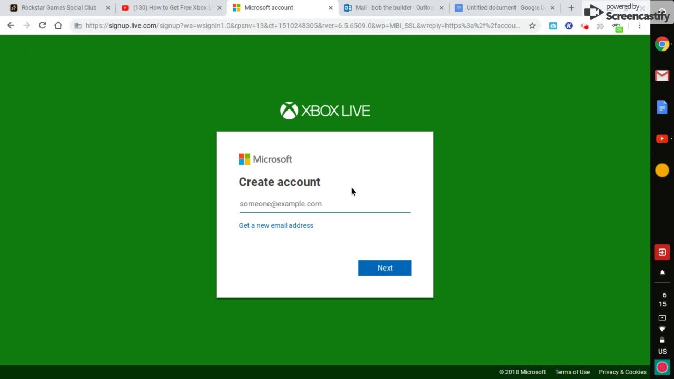Click the Next button
The width and height of the screenshot is (674, 379).
pyautogui.click(x=385, y=268)
